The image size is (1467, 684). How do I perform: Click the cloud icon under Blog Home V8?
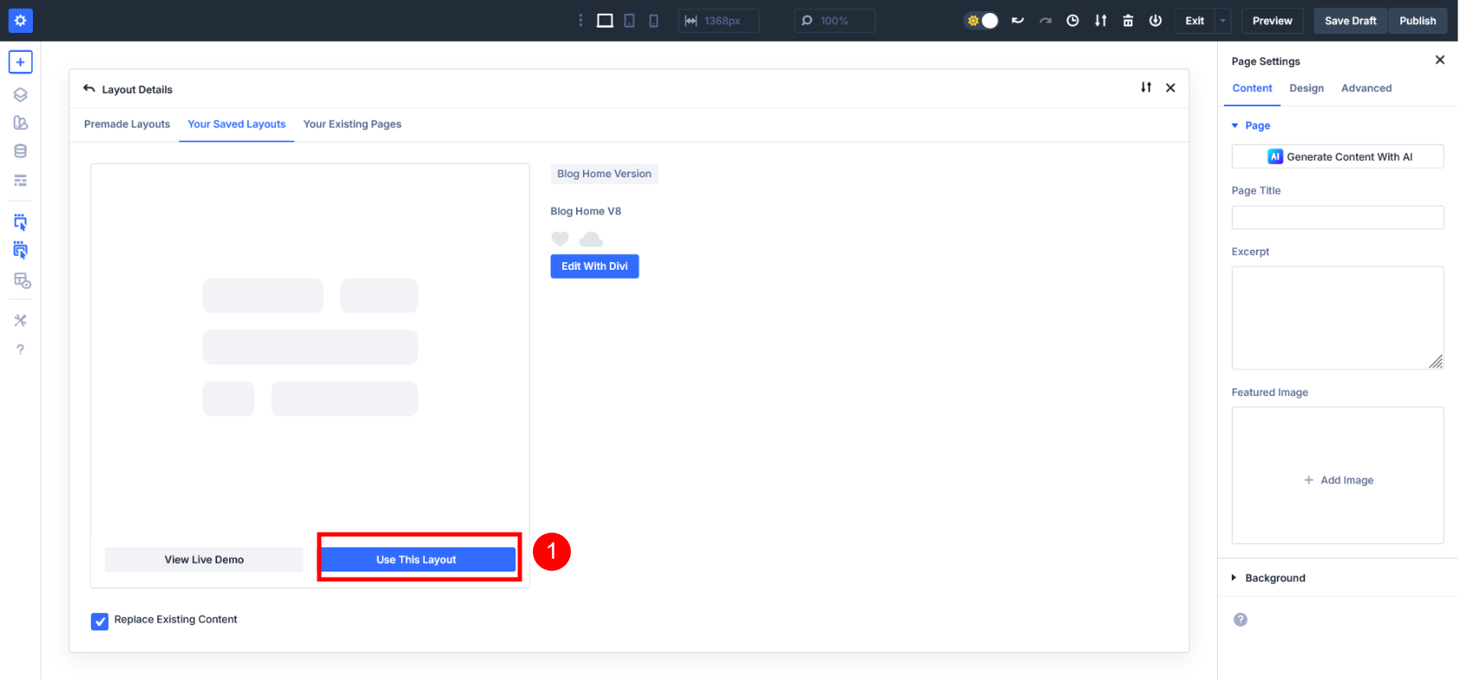click(591, 240)
